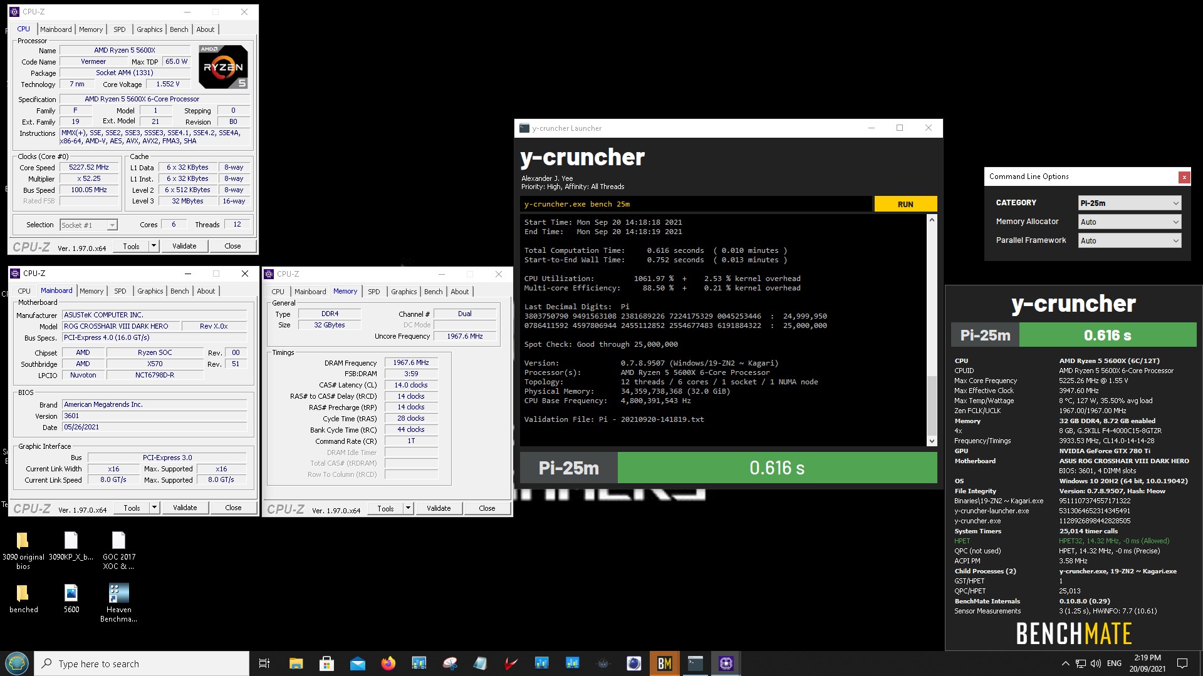
Task: Click the y-cruncher command input field
Action: click(695, 204)
